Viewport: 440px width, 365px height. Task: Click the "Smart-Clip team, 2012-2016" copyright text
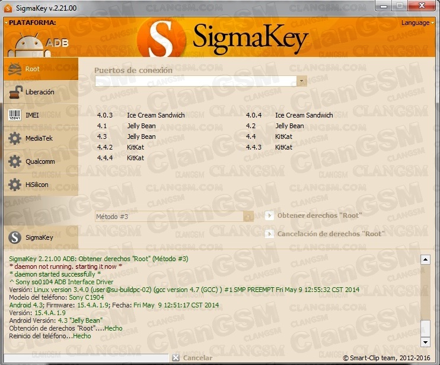[x=387, y=358]
